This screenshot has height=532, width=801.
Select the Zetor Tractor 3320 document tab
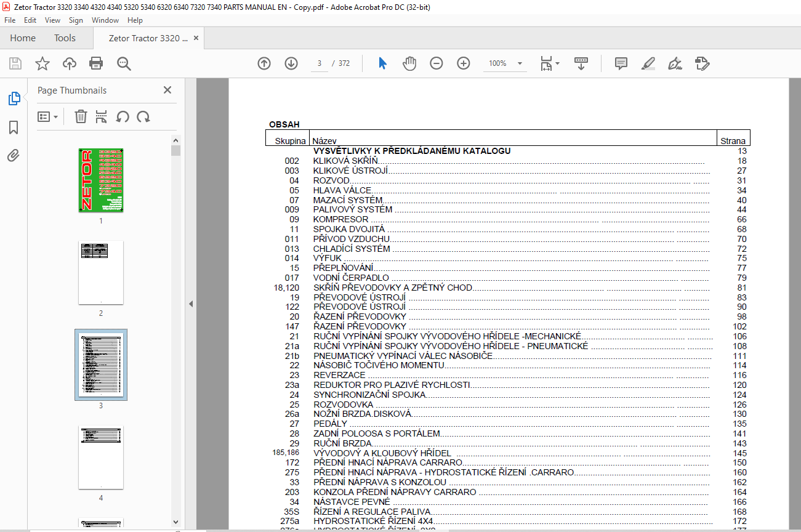(x=148, y=38)
